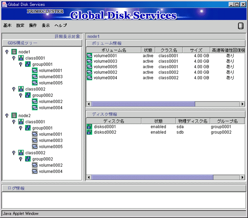The height and width of the screenshot is (218, 248).
Task: Click the ログ情報 log text area
Action: click(124, 200)
